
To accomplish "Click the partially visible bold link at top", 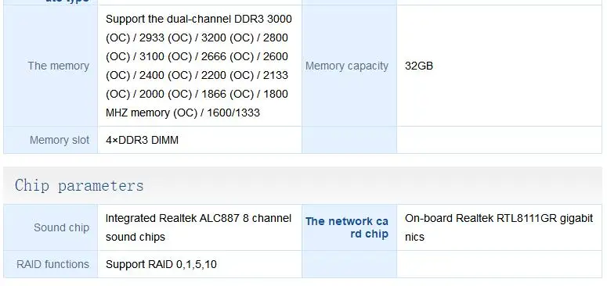I will pyautogui.click(x=67, y=1).
